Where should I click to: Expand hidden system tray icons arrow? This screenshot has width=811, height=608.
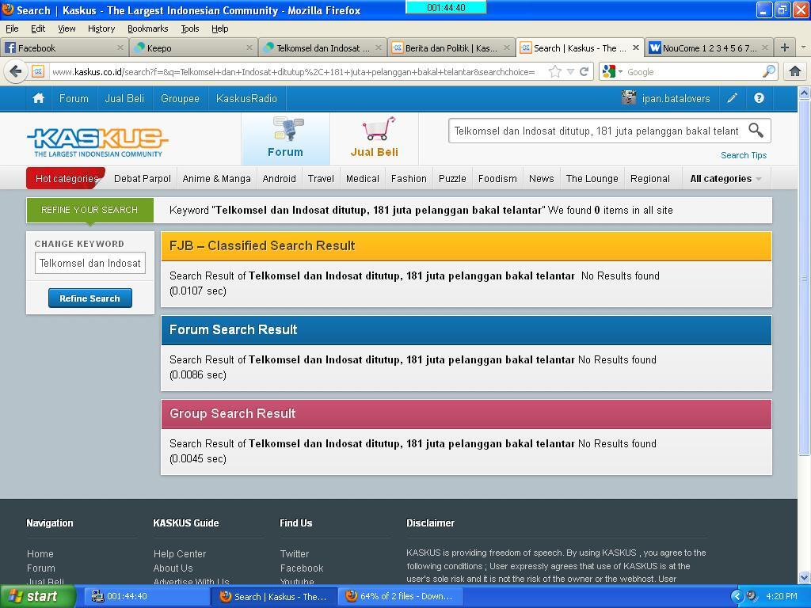[737, 597]
